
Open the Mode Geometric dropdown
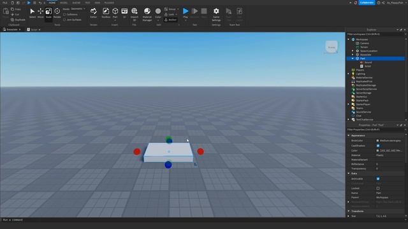(78, 9)
